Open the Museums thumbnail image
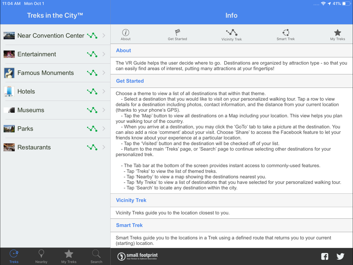 [x=9, y=110]
